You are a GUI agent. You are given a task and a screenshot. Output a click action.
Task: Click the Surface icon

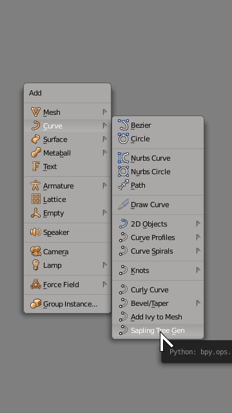tap(35, 139)
